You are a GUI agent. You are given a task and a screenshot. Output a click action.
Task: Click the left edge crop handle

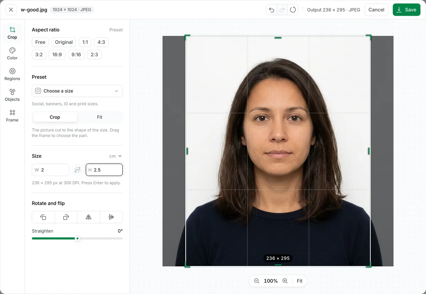point(187,151)
